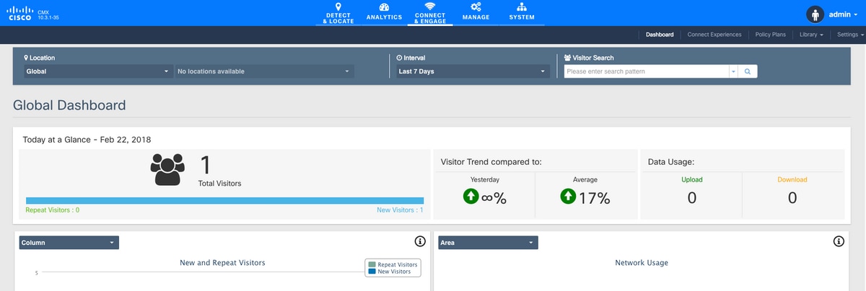The width and height of the screenshot is (866, 291).
Task: Focus the Visitor Search input field
Action: [647, 71]
